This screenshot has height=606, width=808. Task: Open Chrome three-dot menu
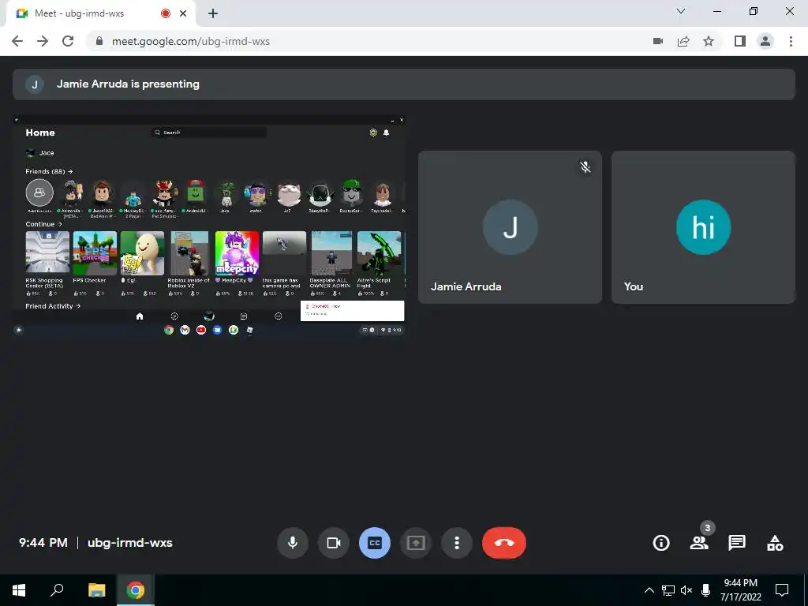(x=791, y=41)
